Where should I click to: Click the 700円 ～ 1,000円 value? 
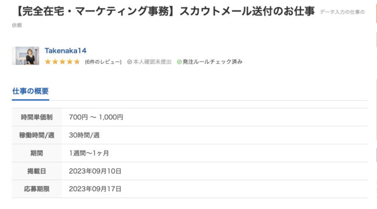pyautogui.click(x=96, y=117)
